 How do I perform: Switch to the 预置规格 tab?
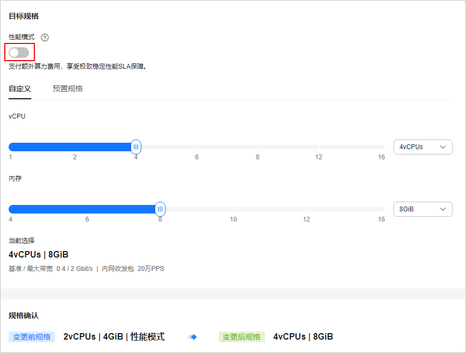click(68, 89)
